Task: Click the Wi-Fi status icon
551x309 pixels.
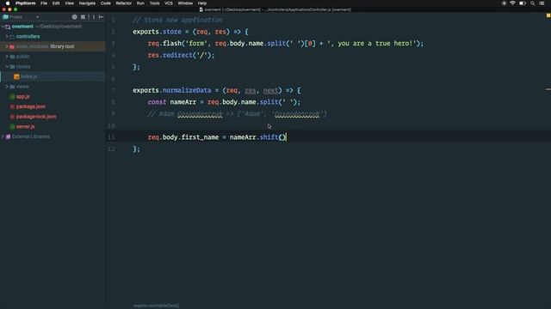Action: pyautogui.click(x=513, y=3)
